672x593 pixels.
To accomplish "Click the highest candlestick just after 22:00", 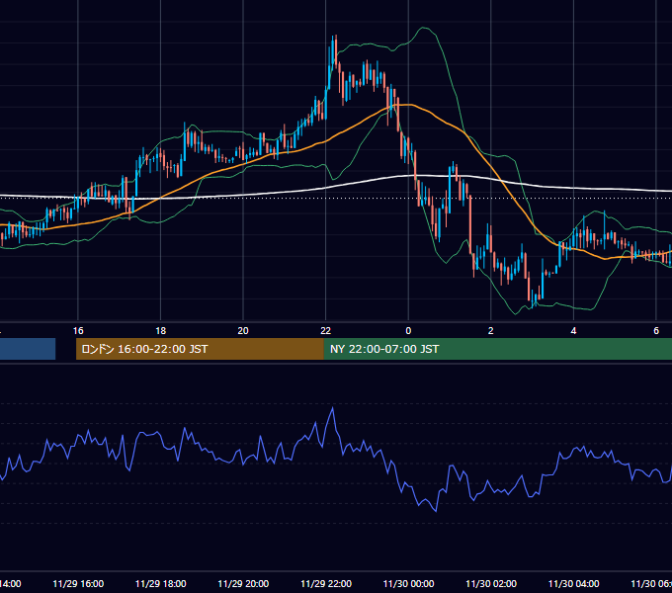I will (336, 49).
